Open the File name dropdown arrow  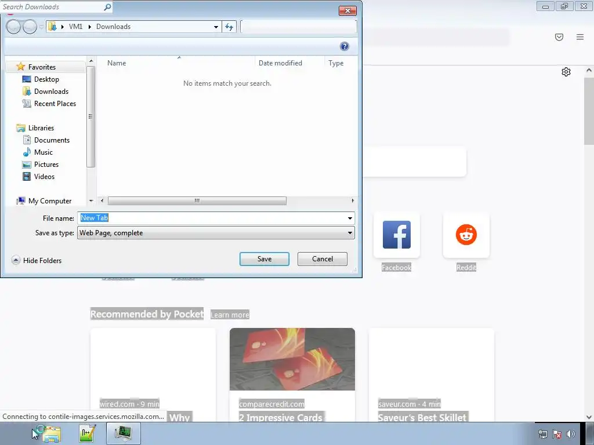pyautogui.click(x=350, y=218)
